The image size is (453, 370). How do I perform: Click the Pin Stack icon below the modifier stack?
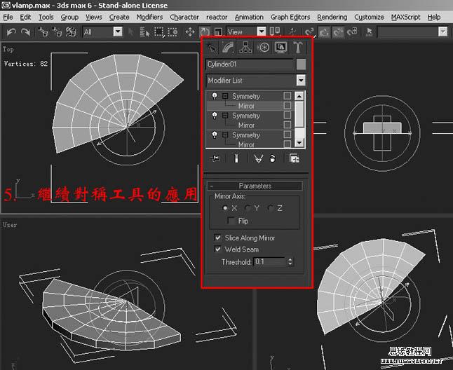[215, 158]
